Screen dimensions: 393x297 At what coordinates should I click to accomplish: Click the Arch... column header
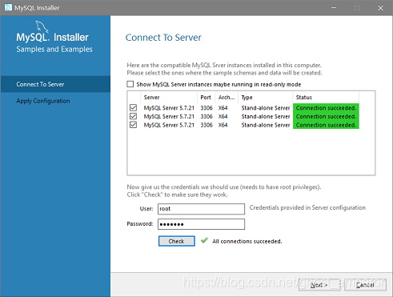(x=227, y=98)
